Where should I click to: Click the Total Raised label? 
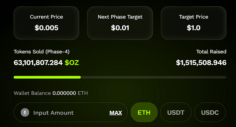pyautogui.click(x=211, y=52)
